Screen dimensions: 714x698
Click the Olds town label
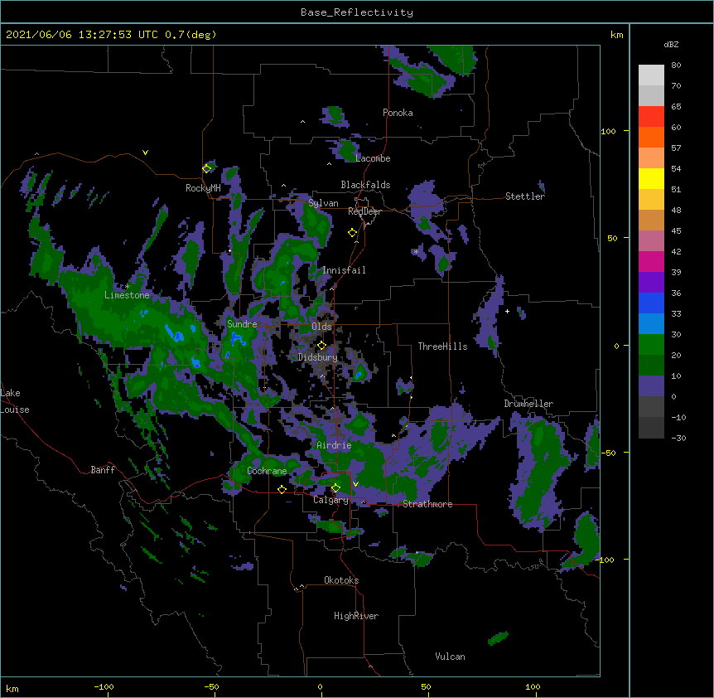click(321, 327)
